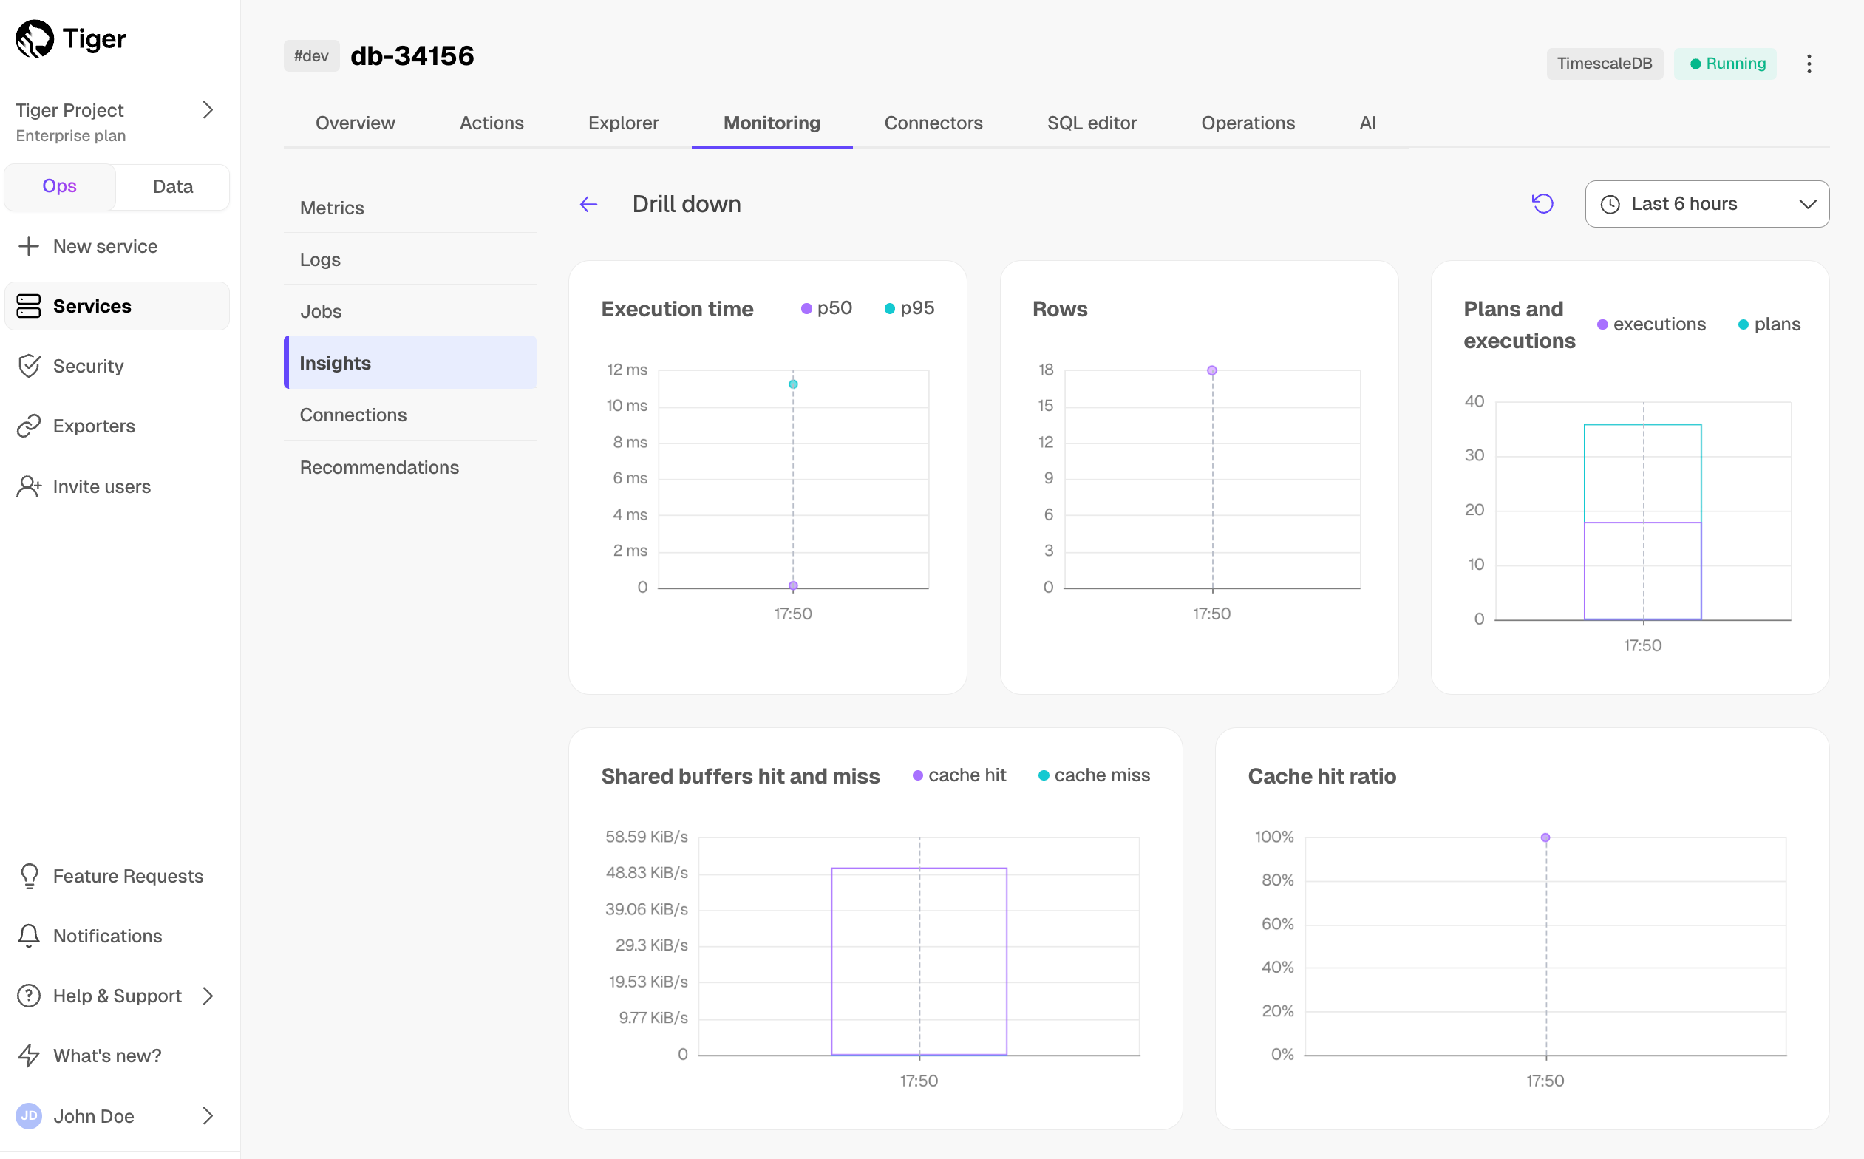Click the New service plus icon
Screen dimensions: 1864x1159
(29, 246)
